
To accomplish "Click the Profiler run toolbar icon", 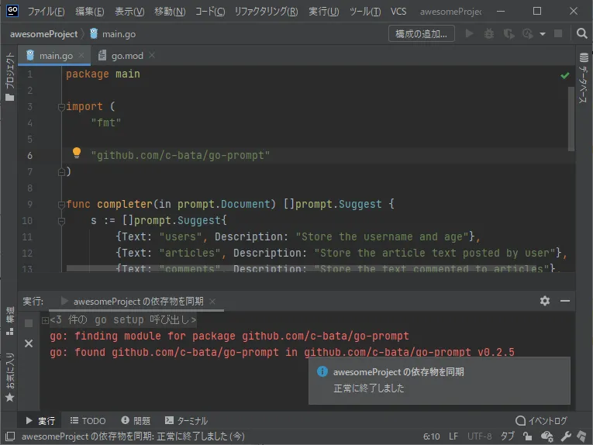I will click(528, 33).
